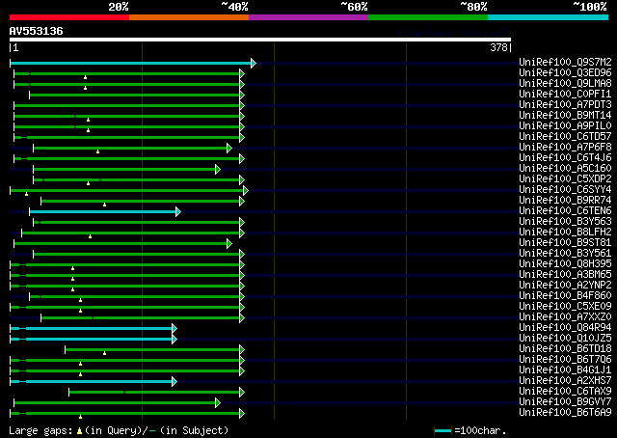Open UniRef100_C6TAX9 entry
This screenshot has height=438, width=617.
(565, 392)
